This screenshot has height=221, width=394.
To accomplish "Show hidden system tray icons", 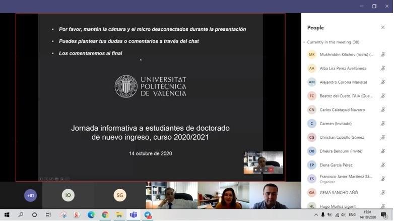I will tap(316, 215).
